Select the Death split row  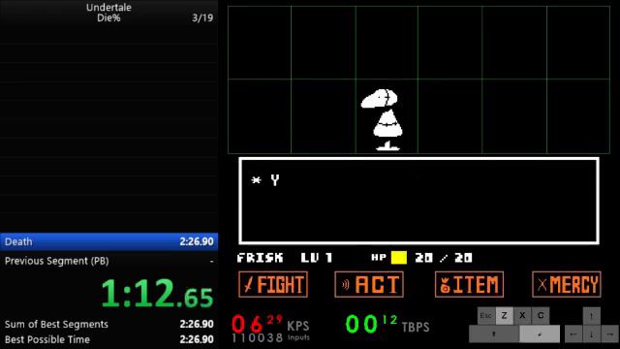point(108,241)
